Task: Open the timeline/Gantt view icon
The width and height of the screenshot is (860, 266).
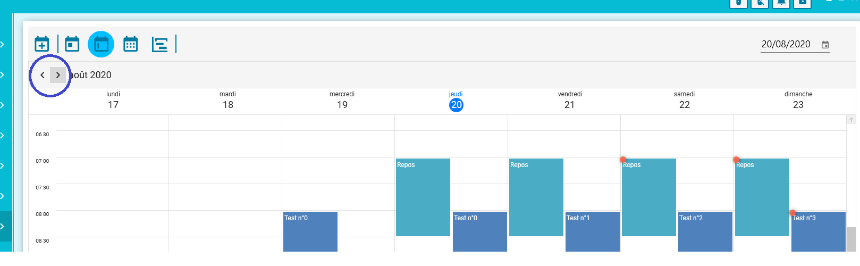Action: [x=159, y=44]
